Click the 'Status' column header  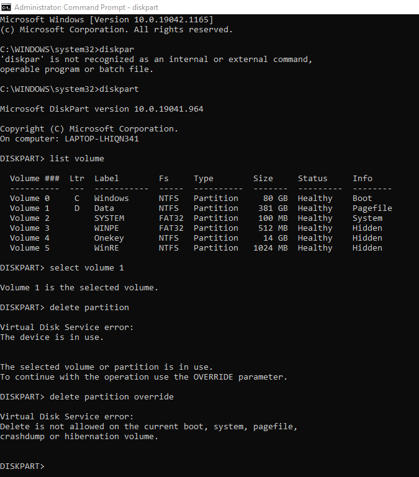point(312,178)
